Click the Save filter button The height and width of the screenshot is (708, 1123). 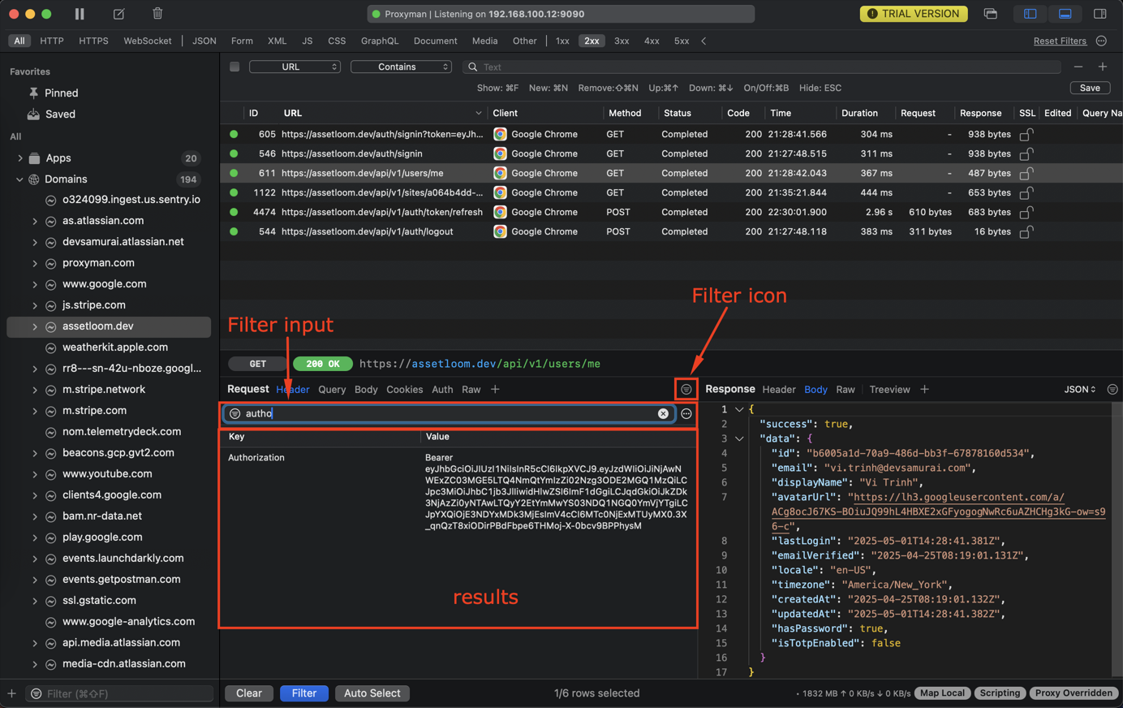click(1090, 88)
